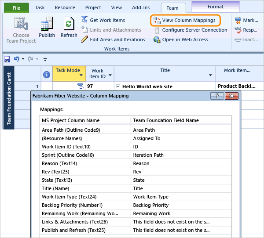264x238 pixels.
Task: Click the Undo arrow icon
Action: pos(17,59)
